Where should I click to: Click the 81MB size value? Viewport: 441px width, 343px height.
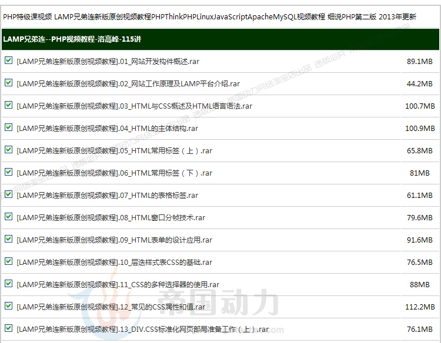point(420,173)
